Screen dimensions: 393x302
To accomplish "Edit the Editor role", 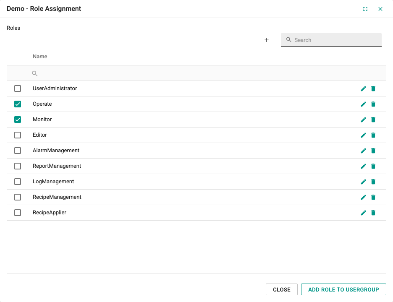I will click(364, 135).
